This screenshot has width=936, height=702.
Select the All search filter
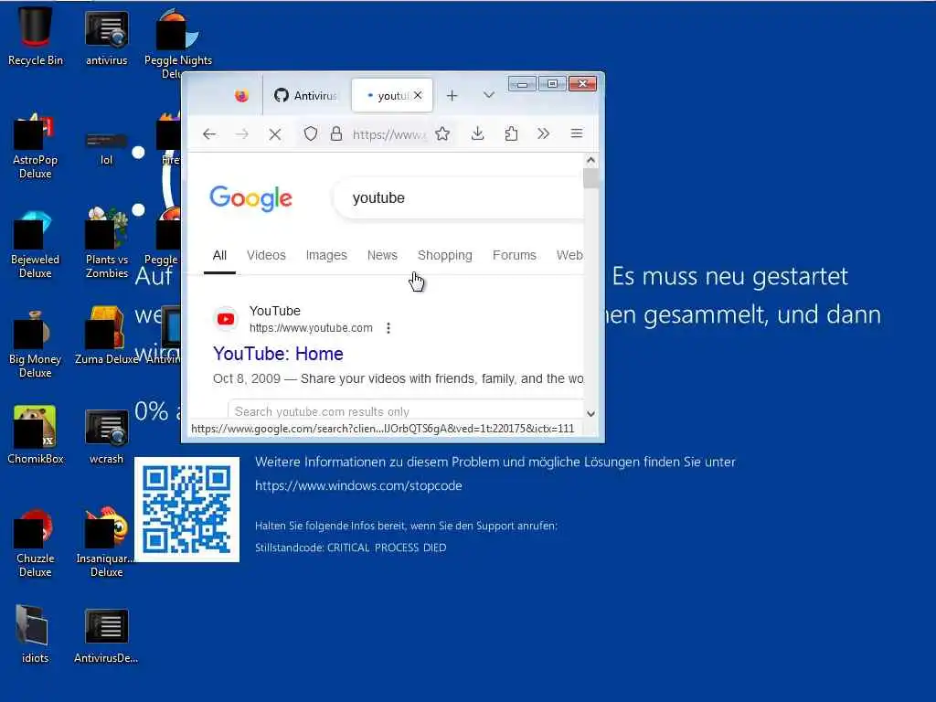tap(219, 255)
